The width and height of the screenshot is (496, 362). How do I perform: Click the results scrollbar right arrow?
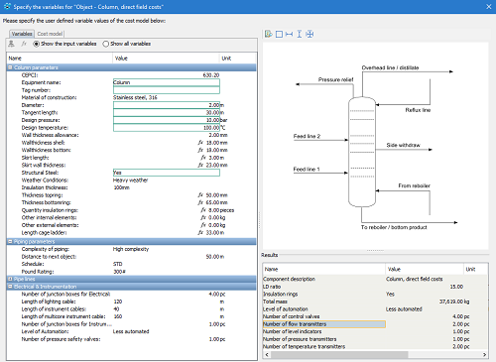point(484,355)
